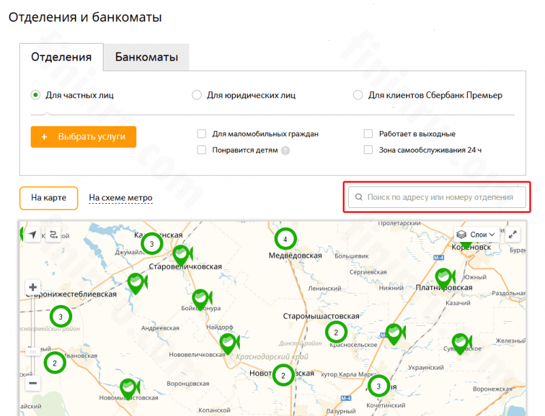Zoom in with the map plus button
Screen dimensions: 545x416
point(33,287)
